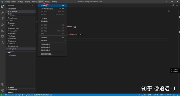Click the green remote window icon in status bar
The width and height of the screenshot is (180, 96).
(x=2, y=95)
